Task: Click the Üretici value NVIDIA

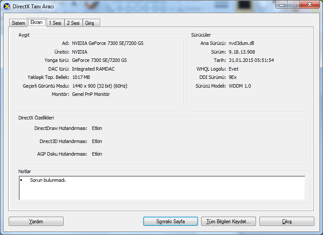Action: point(80,52)
